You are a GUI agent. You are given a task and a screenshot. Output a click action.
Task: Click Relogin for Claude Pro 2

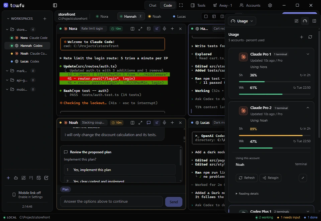pyautogui.click(x=271, y=178)
